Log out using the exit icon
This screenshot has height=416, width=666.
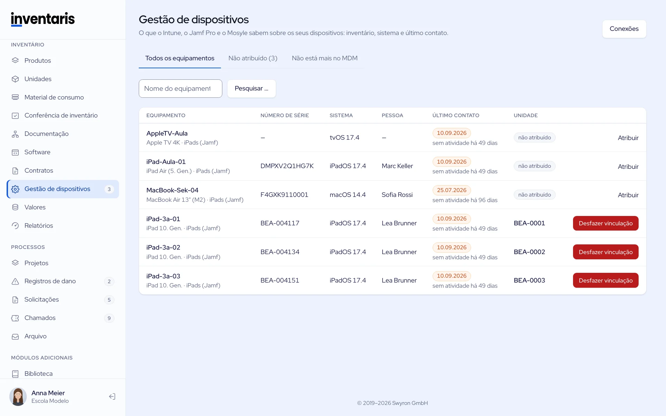click(112, 397)
